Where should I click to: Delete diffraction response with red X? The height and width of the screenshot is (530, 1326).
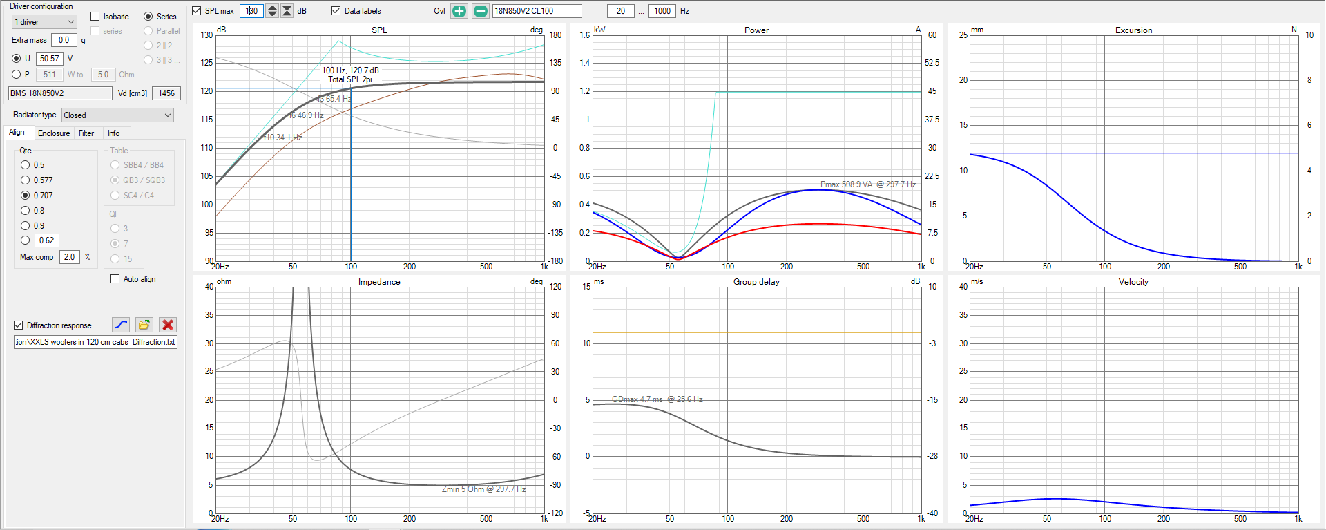tap(167, 325)
